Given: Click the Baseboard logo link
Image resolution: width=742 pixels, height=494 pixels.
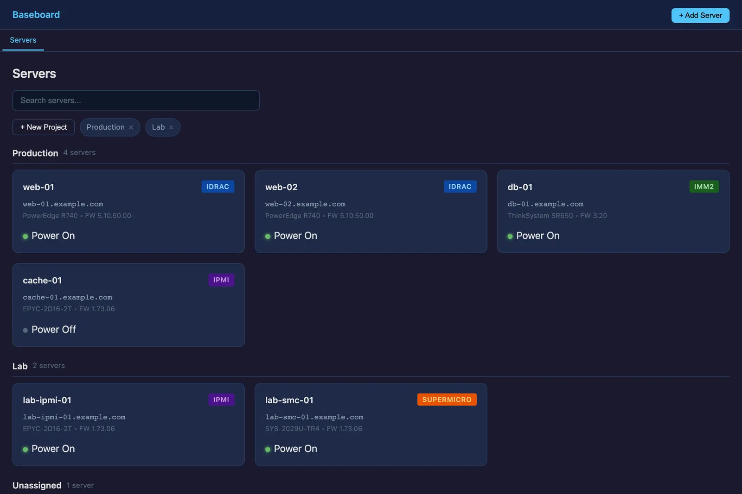Looking at the screenshot, I should pyautogui.click(x=36, y=15).
